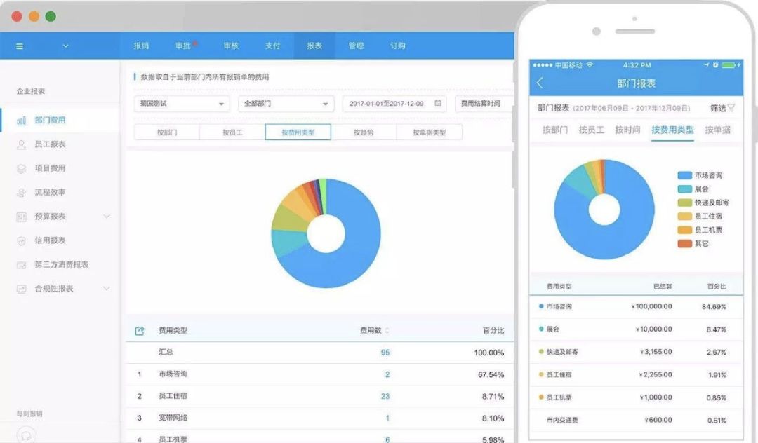The height and width of the screenshot is (443, 758).
Task: Tap the 市内交通费 row on phone
Action: 636,421
